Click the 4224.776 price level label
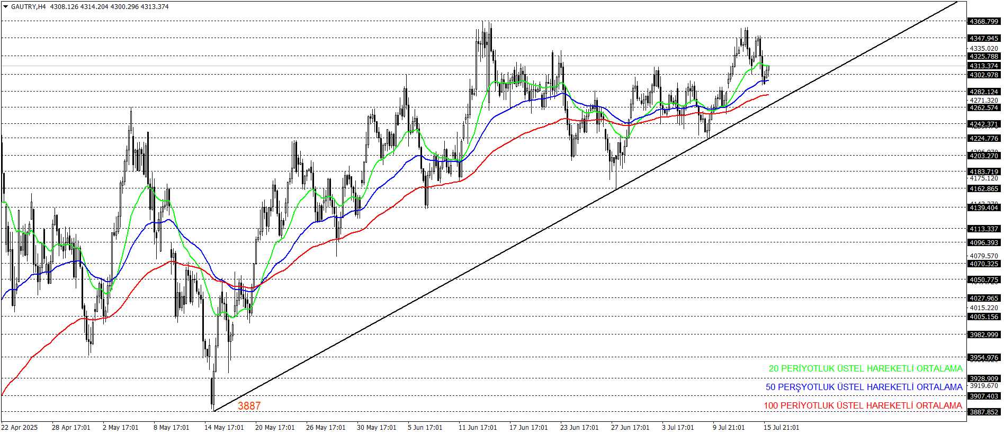1004x434 pixels. point(984,139)
